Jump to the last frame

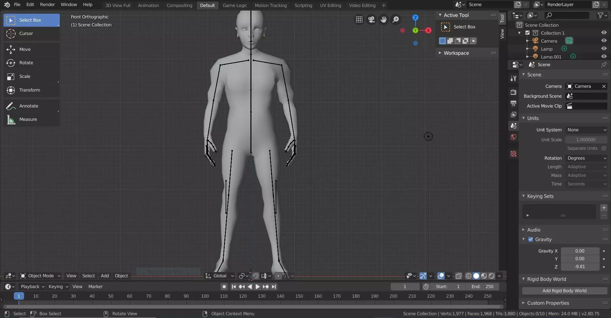pyautogui.click(x=274, y=287)
